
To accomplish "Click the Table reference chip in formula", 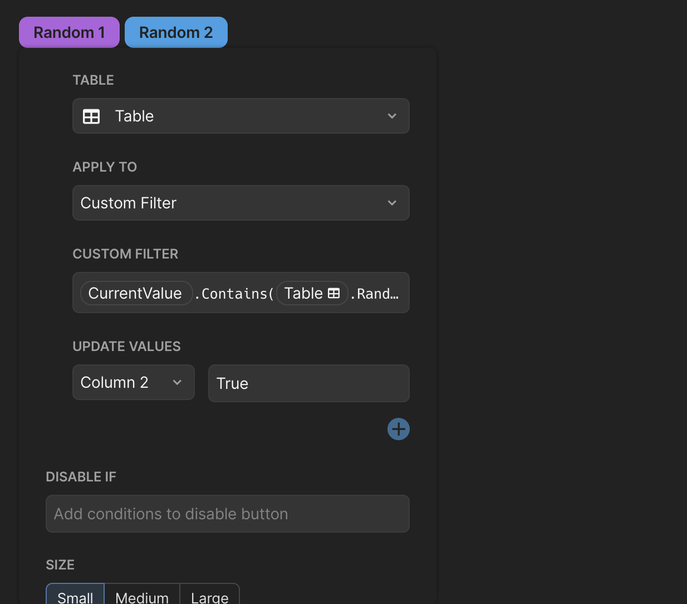I will pyautogui.click(x=312, y=293).
